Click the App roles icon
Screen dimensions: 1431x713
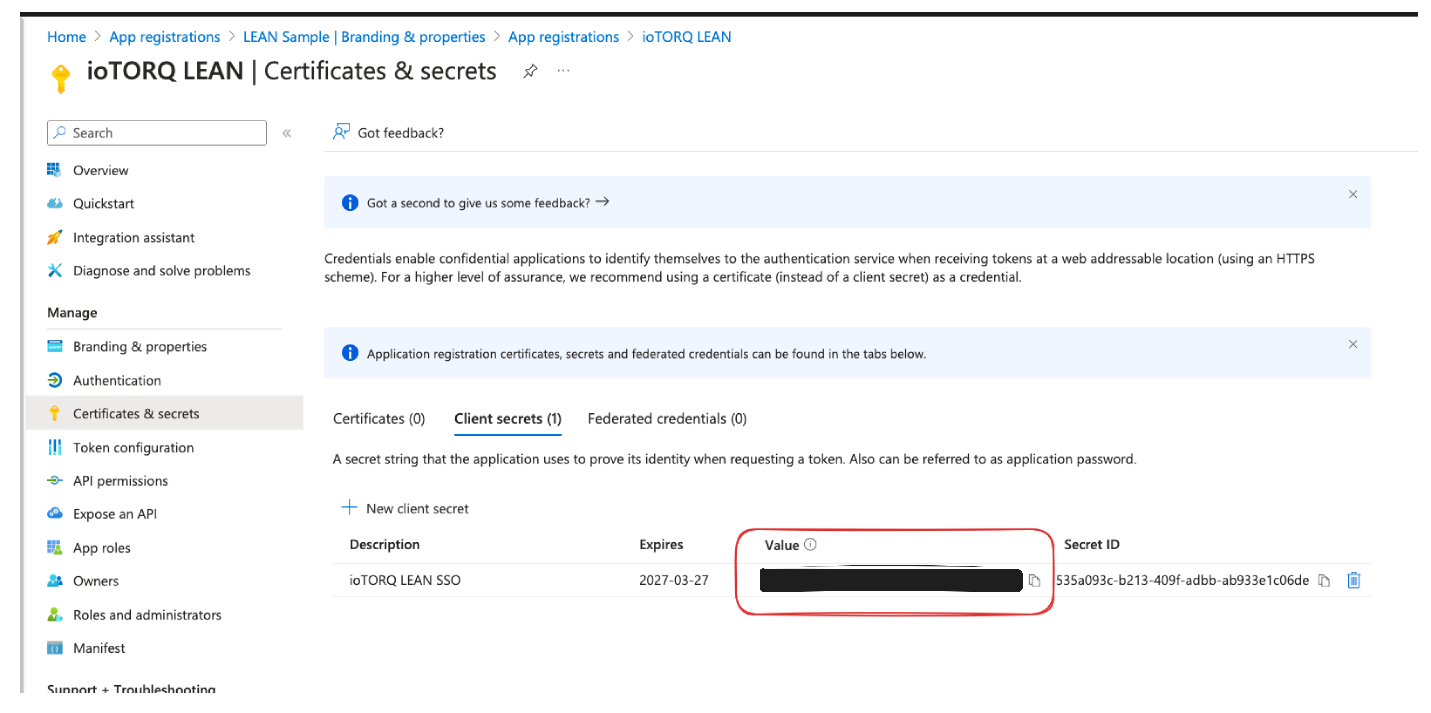click(54, 547)
